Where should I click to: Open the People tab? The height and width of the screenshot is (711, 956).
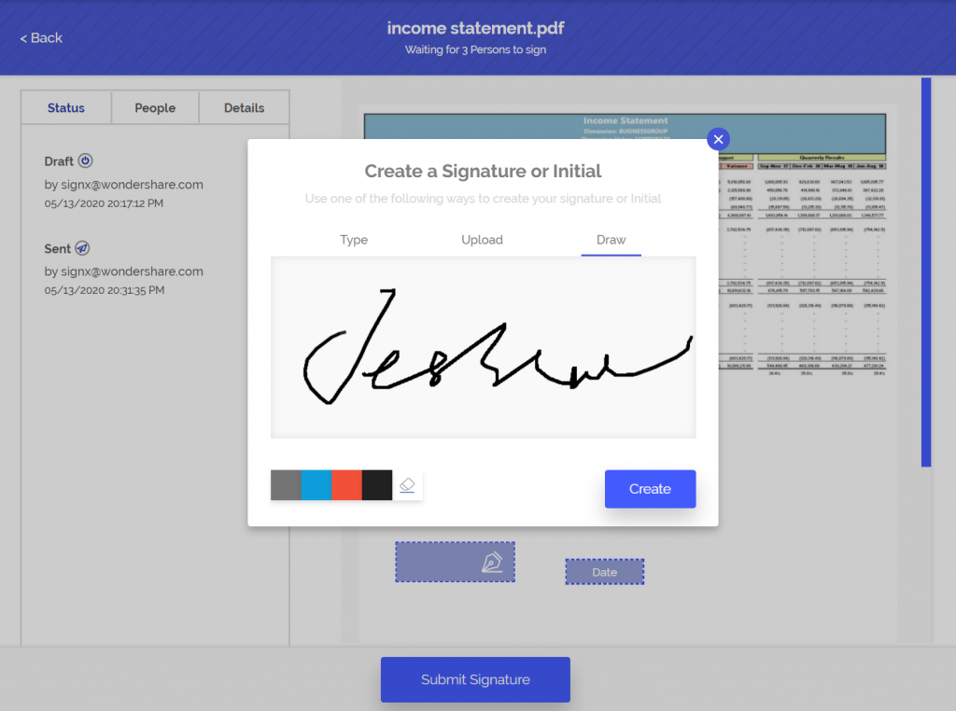point(155,107)
